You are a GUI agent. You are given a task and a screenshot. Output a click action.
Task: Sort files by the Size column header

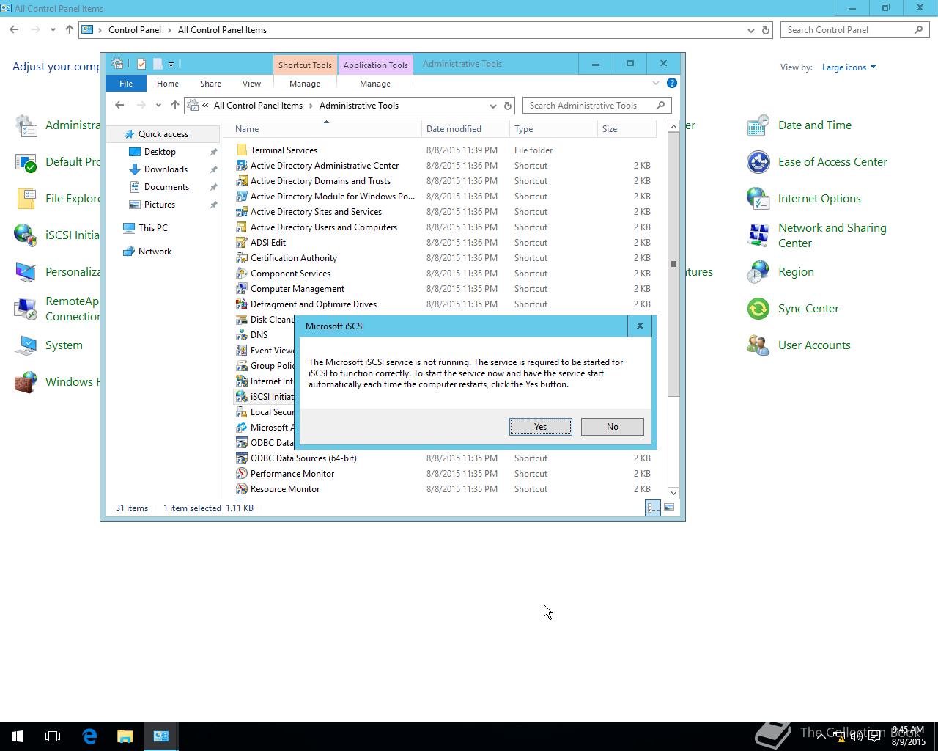click(x=627, y=129)
